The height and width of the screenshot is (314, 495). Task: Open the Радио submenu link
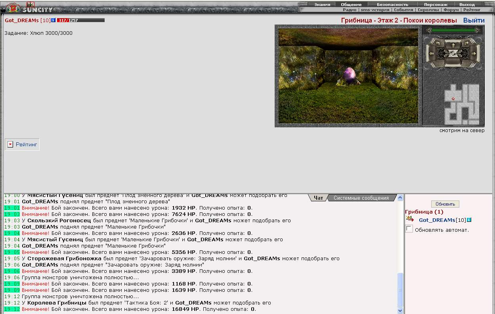click(x=349, y=9)
